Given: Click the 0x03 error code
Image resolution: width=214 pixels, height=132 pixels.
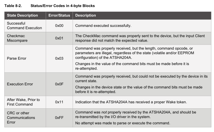Looking at the screenshot, I should coord(59,58).
